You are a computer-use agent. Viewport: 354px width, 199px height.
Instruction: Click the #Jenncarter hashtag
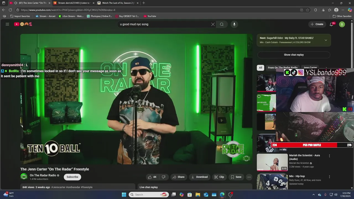coord(58,187)
